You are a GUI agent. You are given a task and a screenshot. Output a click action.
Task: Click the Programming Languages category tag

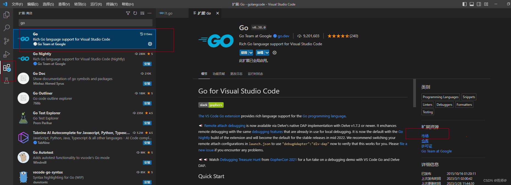tap(441, 97)
